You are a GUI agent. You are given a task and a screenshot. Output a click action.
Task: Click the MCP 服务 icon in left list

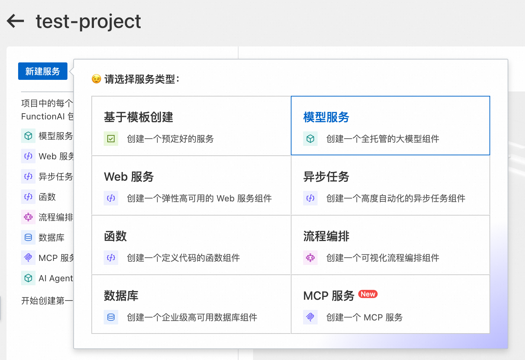(28, 258)
